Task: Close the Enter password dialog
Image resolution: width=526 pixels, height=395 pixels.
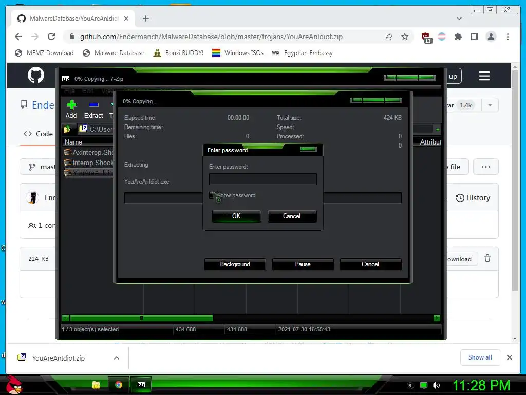Action: pyautogui.click(x=309, y=149)
